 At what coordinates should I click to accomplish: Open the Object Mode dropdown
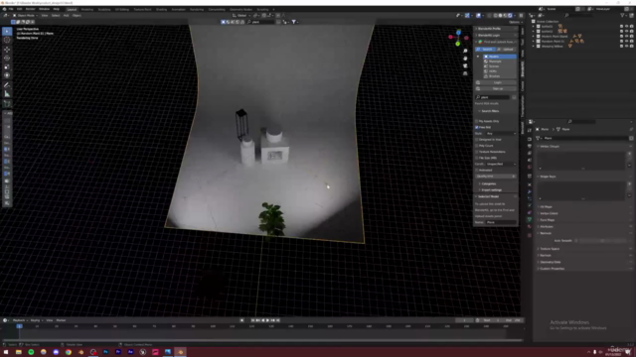click(x=25, y=16)
